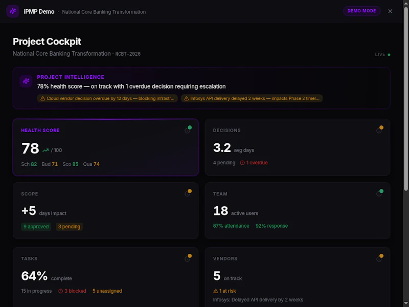The image size is (409, 307).
Task: Close the demo with the X button
Action: [390, 11]
